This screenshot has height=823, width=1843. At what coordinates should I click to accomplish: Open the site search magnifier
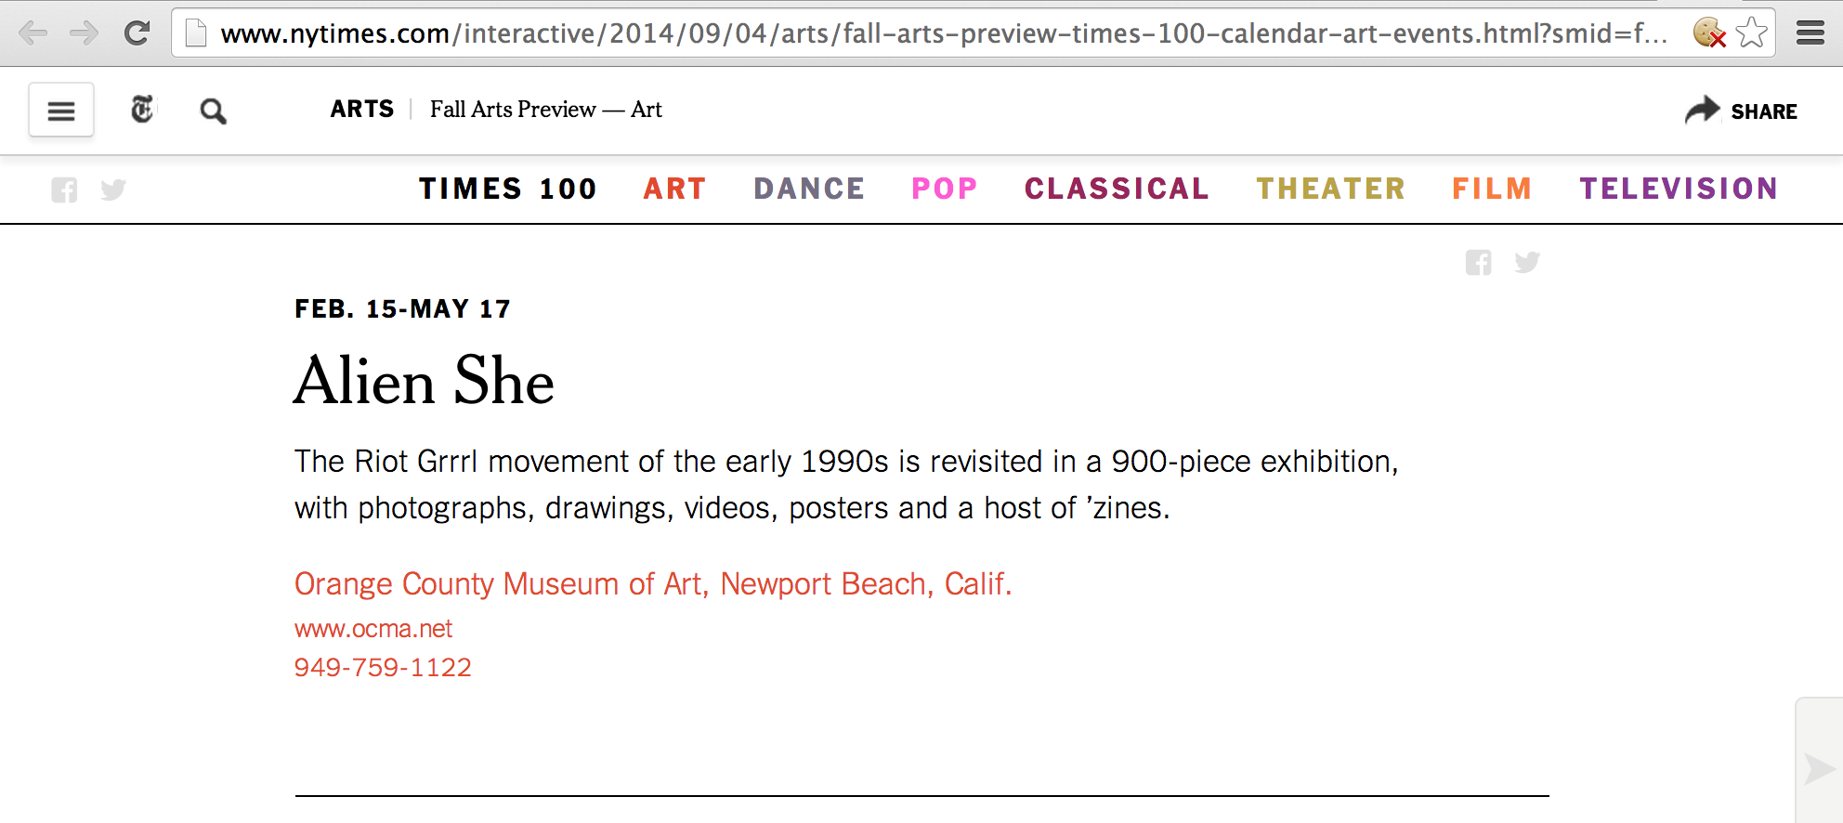(213, 111)
